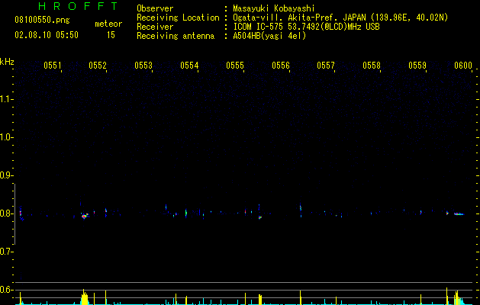
Task: Click the HROFFT title text
Action: pyautogui.click(x=78, y=6)
